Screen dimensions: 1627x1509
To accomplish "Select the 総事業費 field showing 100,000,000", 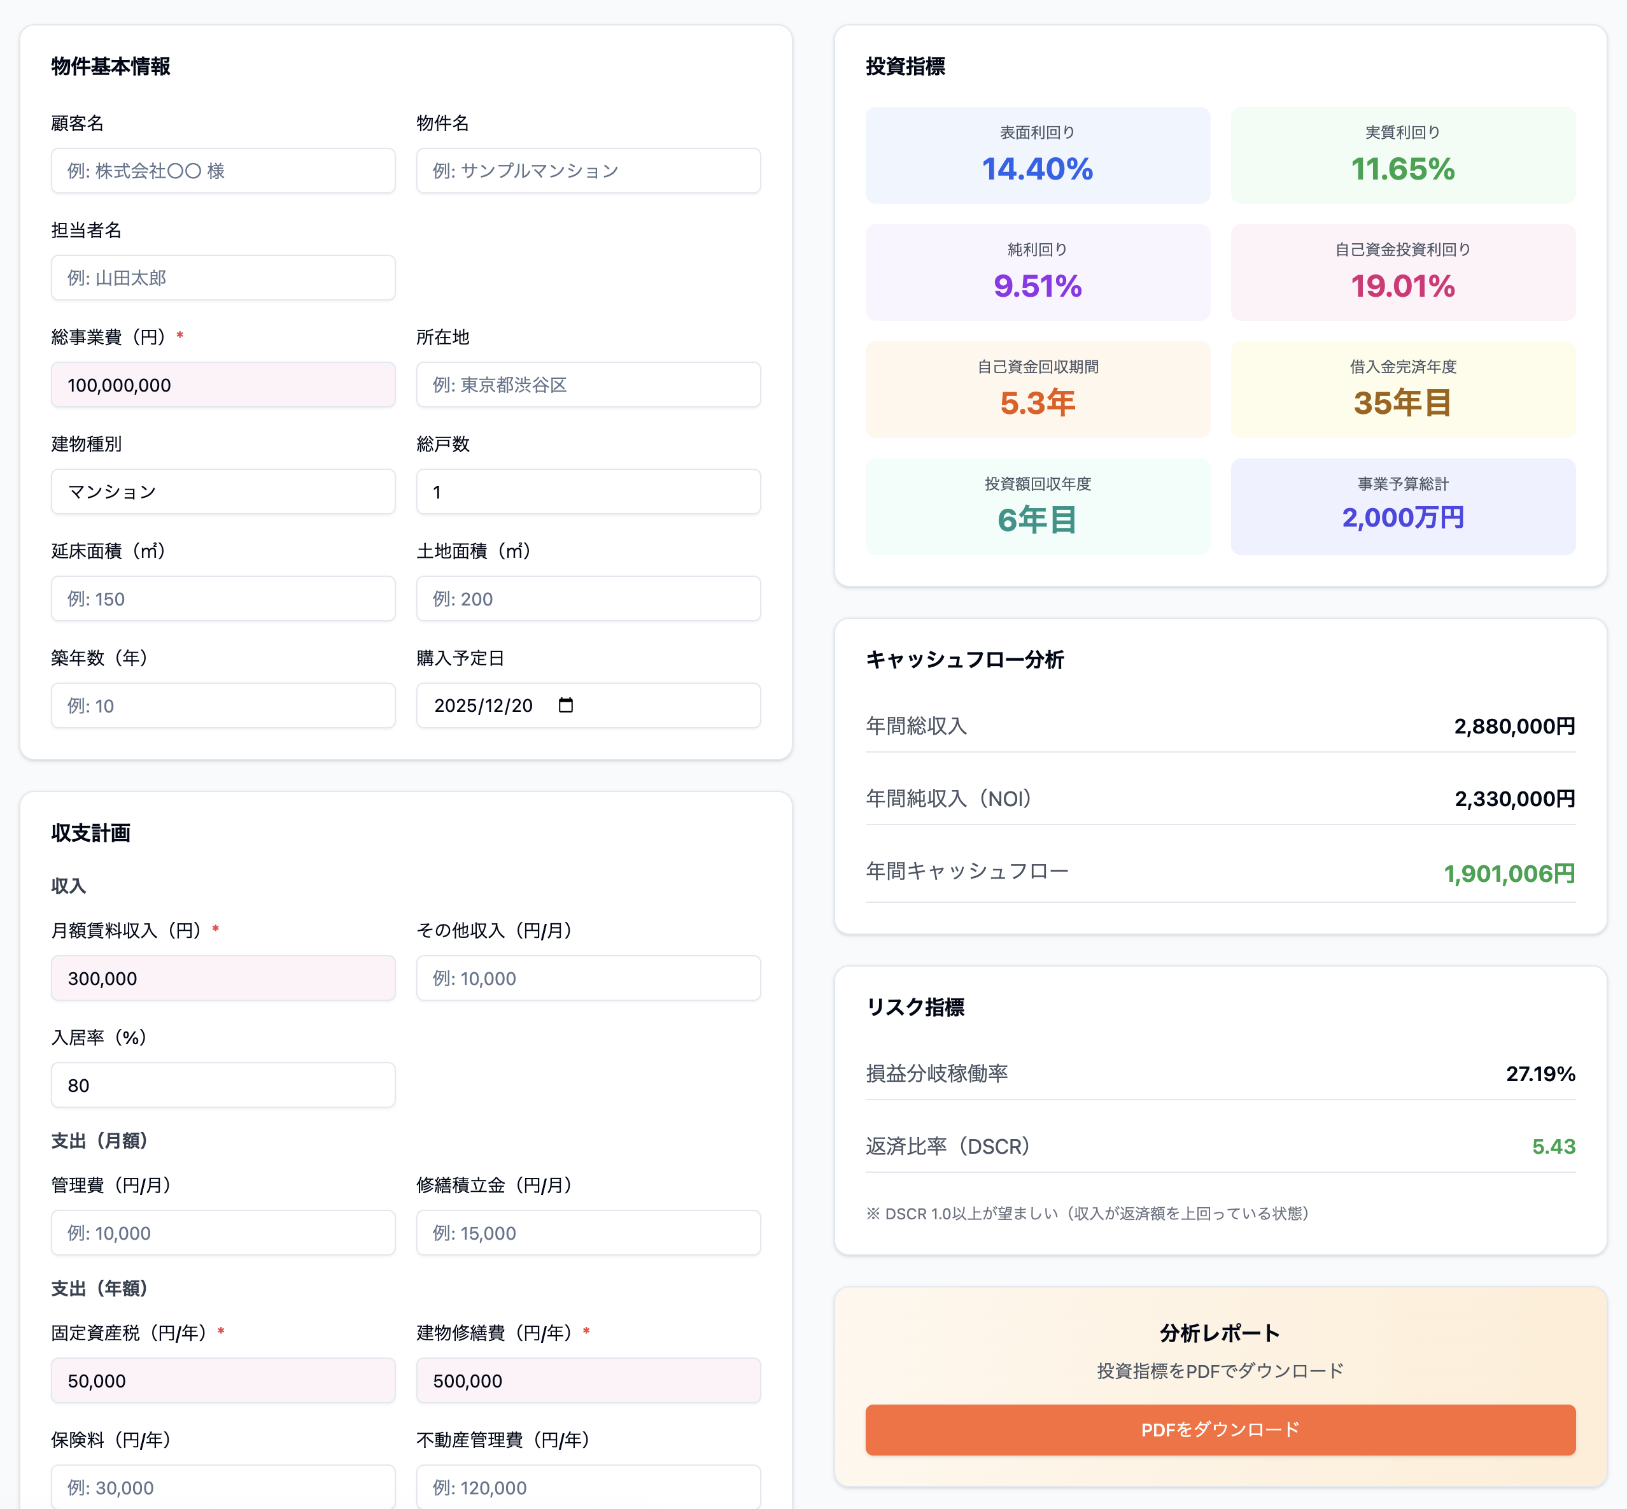I will (x=223, y=385).
